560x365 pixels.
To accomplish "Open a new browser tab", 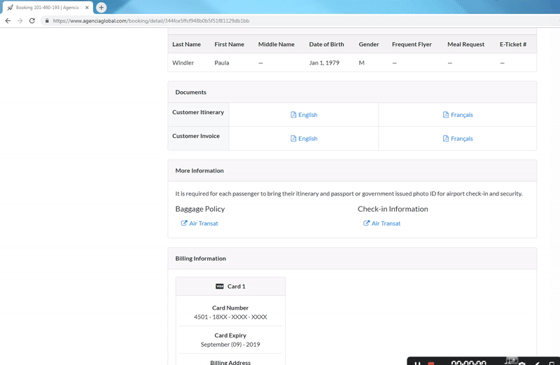I will 101,7.
